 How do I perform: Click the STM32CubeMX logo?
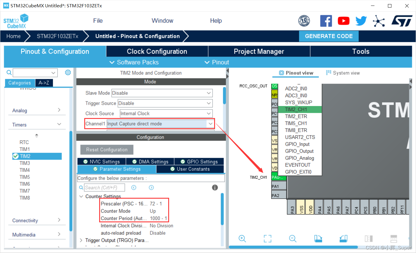(x=16, y=21)
